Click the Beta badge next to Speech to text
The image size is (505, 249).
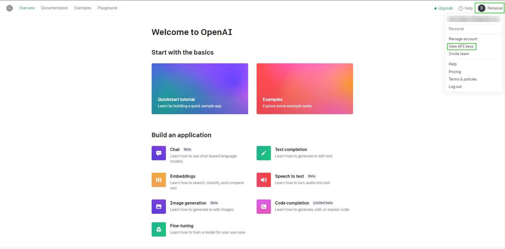click(x=312, y=176)
